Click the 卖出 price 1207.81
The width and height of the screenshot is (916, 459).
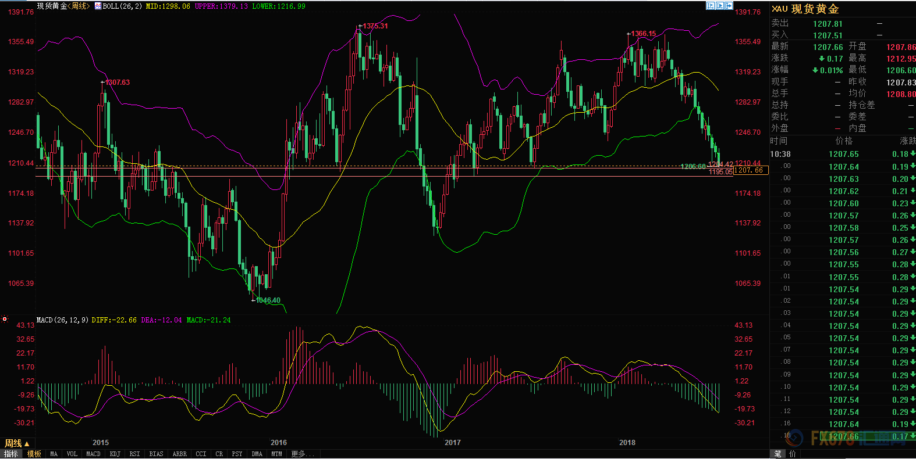point(828,24)
